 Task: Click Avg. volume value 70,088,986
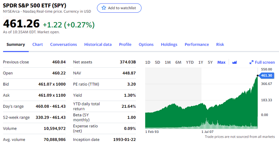click(55, 140)
